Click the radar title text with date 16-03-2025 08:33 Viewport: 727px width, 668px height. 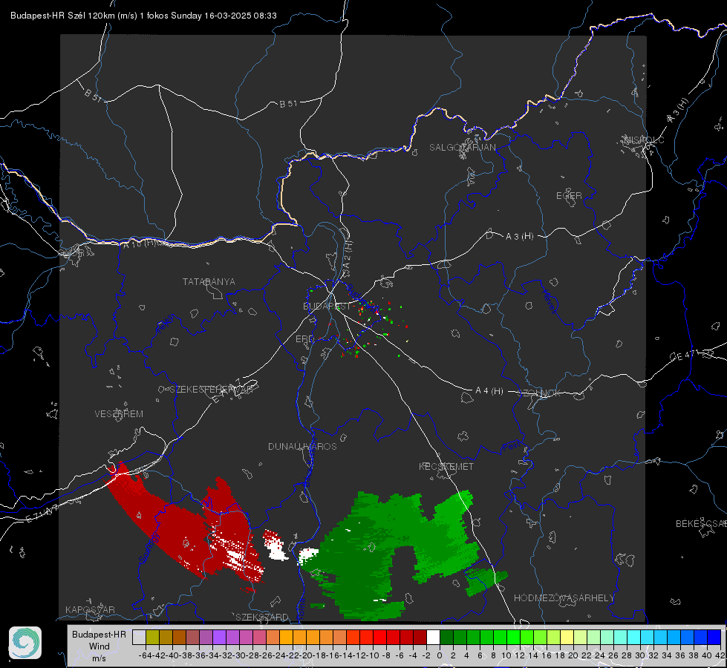(143, 16)
